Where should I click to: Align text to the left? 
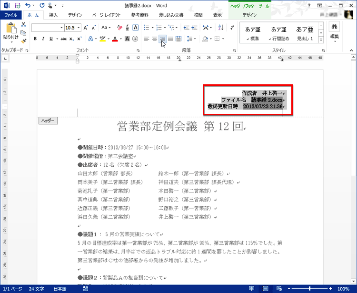tap(147, 39)
